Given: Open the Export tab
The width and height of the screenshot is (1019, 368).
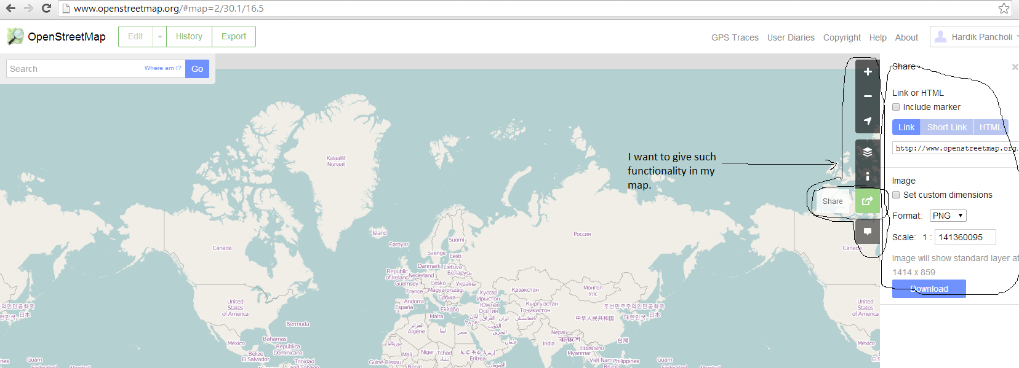Looking at the screenshot, I should [234, 36].
